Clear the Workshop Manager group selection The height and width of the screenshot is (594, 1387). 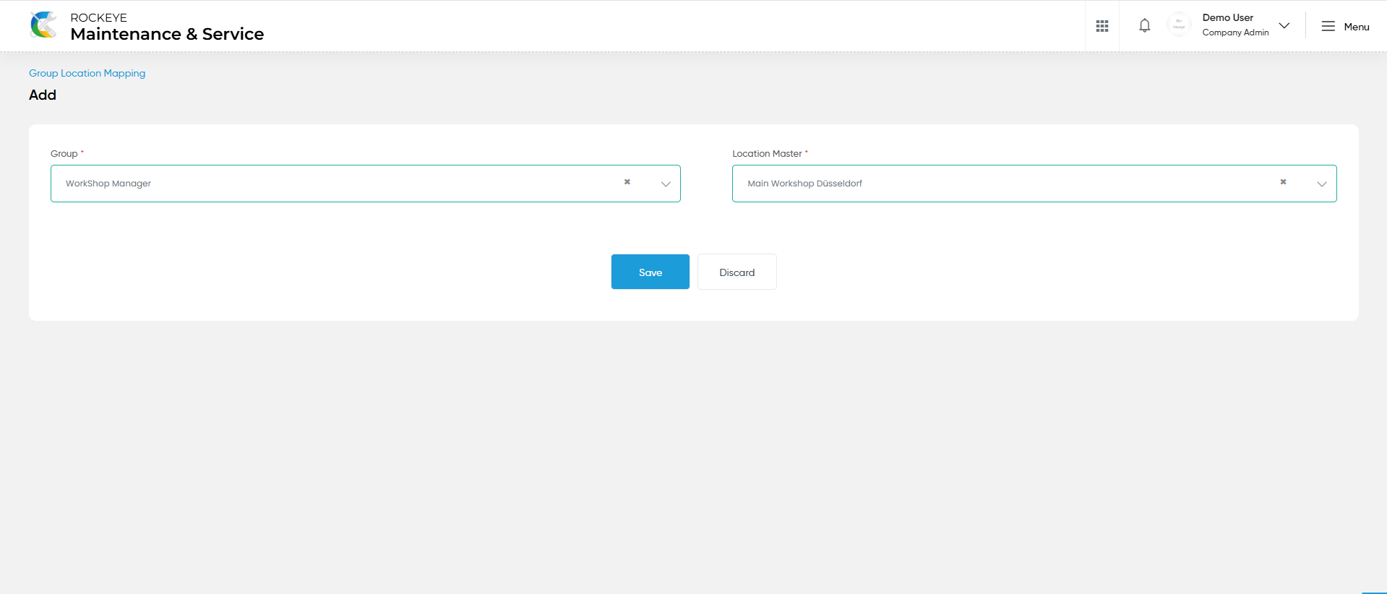(x=627, y=182)
